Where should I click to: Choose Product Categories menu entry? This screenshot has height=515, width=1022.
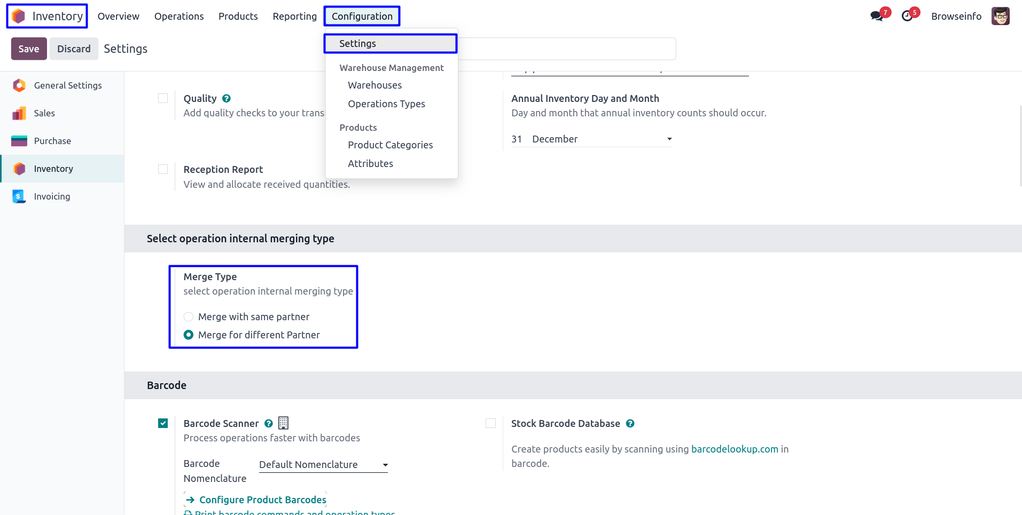390,145
